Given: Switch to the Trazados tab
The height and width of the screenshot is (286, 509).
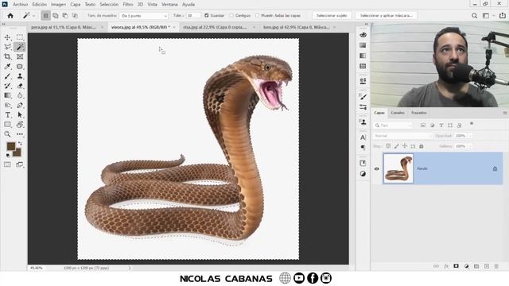Looking at the screenshot, I should (419, 113).
